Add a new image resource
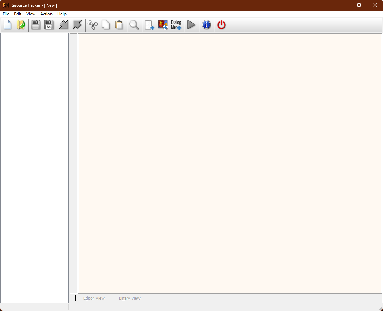 click(163, 25)
